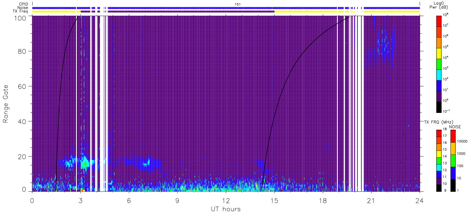The height and width of the screenshot is (217, 472).
Task: Click the red segment of NOISE colorbar
Action: pyautogui.click(x=453, y=136)
